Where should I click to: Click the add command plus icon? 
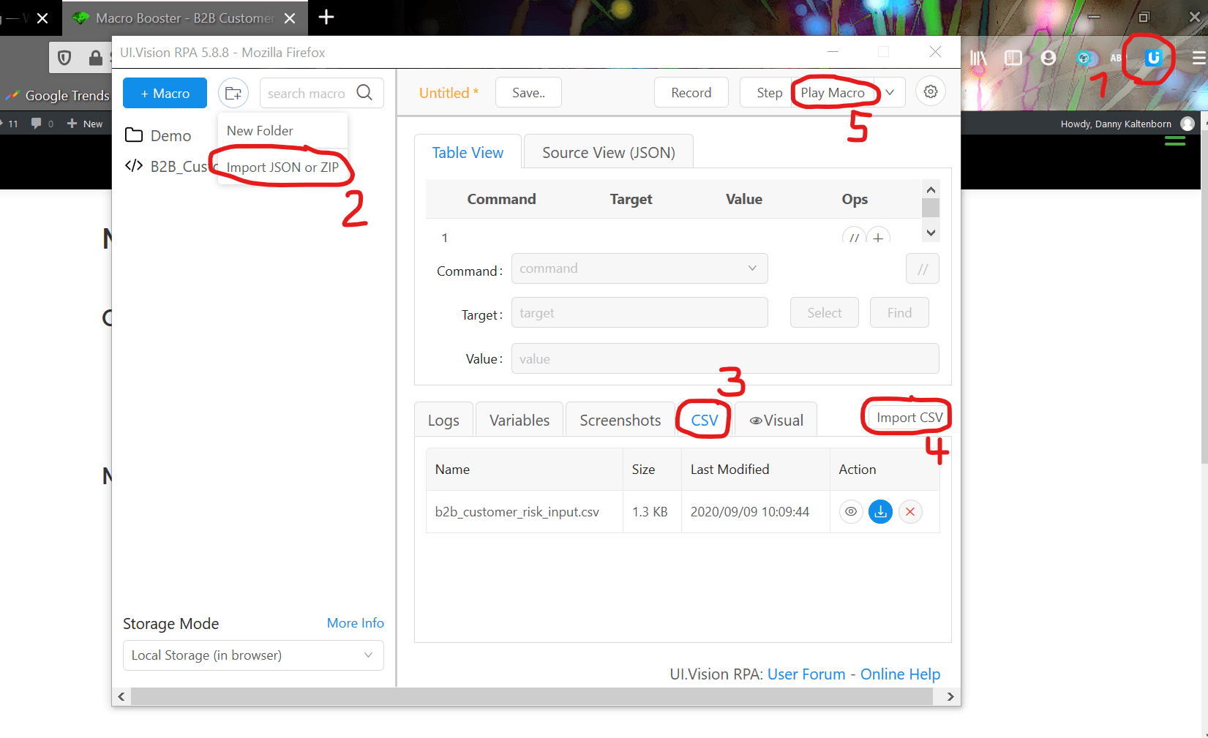click(878, 238)
